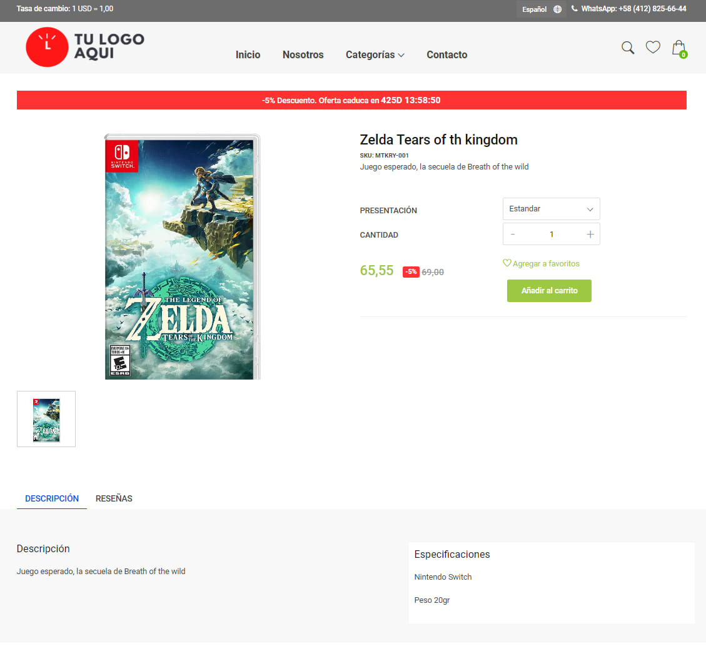Go to the Inicio menu item
Viewport: 706px width, 646px height.
click(248, 55)
